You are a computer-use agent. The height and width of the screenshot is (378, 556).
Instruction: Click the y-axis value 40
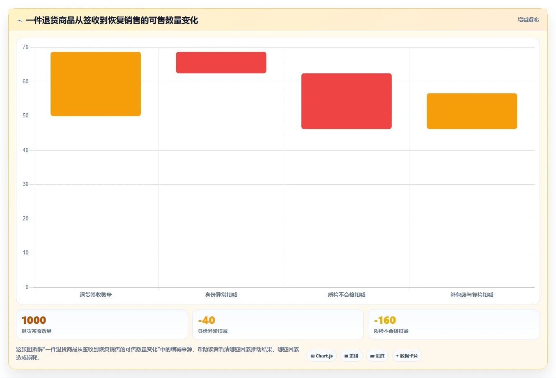click(x=25, y=150)
